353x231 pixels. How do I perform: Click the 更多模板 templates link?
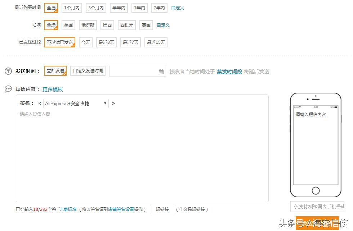tap(53, 89)
